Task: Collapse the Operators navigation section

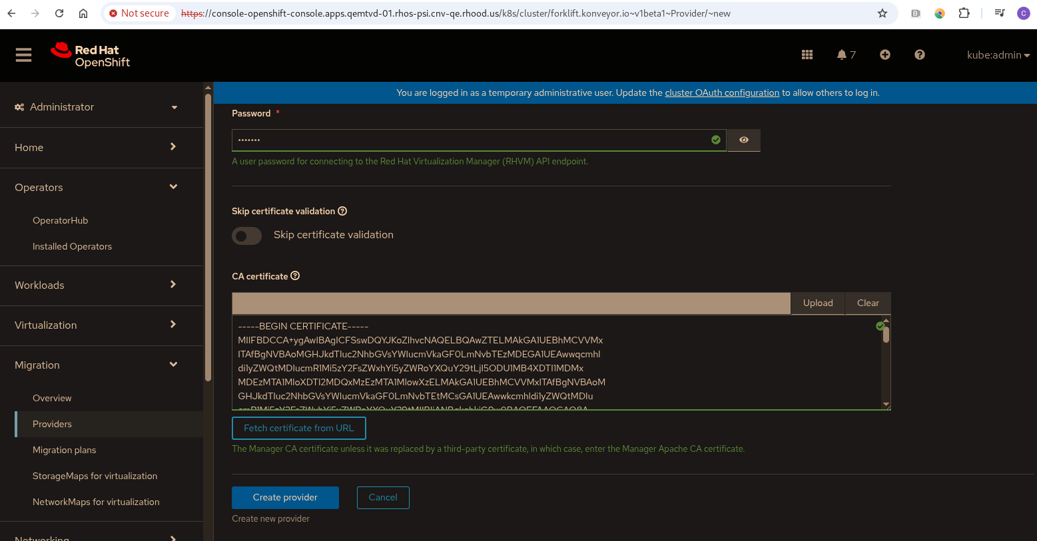Action: pos(101,187)
